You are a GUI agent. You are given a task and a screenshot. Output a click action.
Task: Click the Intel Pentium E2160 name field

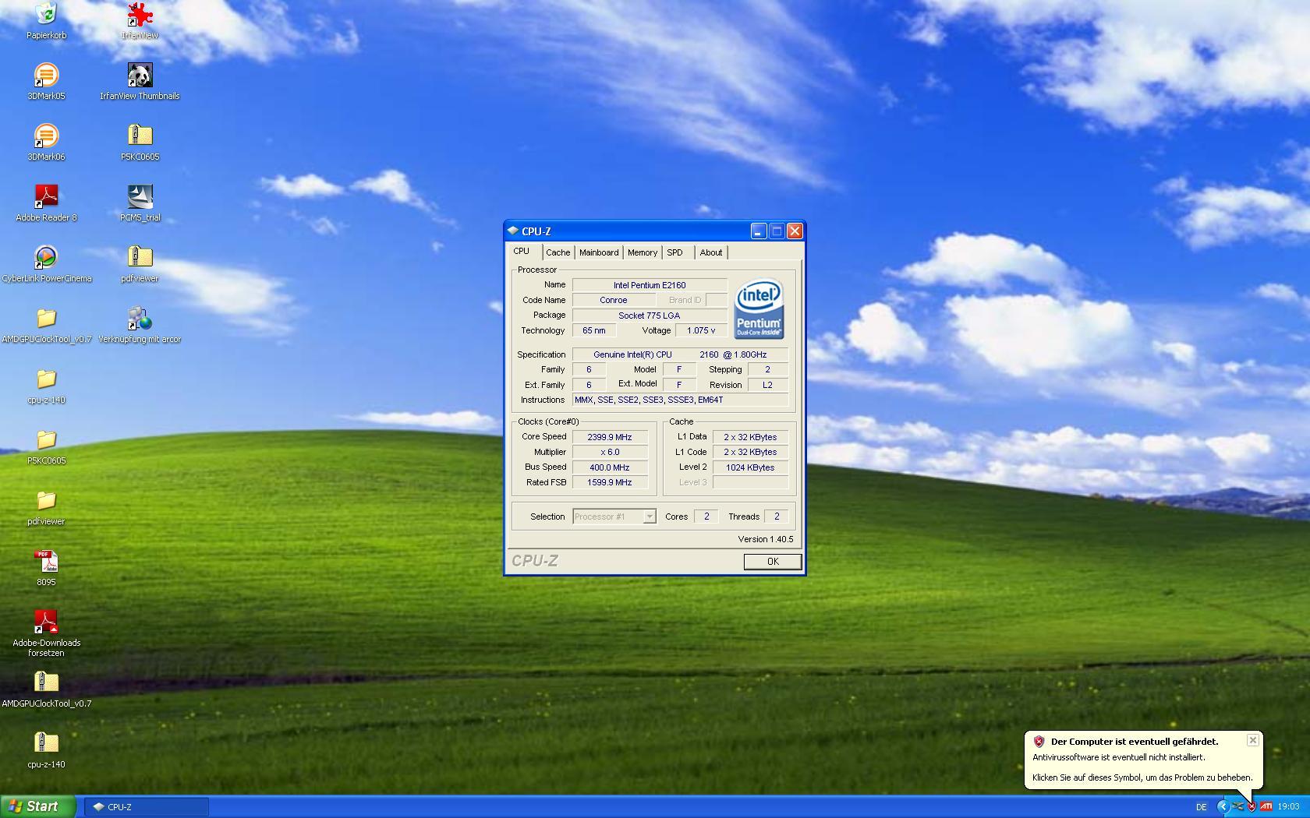click(650, 285)
